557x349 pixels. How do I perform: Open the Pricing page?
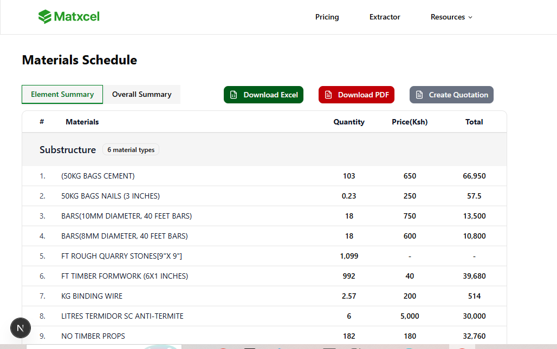tap(327, 17)
